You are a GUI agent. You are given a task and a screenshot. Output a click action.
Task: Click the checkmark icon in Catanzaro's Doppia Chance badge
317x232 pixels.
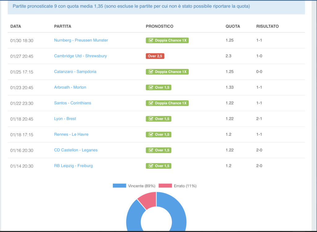pyautogui.click(x=151, y=72)
